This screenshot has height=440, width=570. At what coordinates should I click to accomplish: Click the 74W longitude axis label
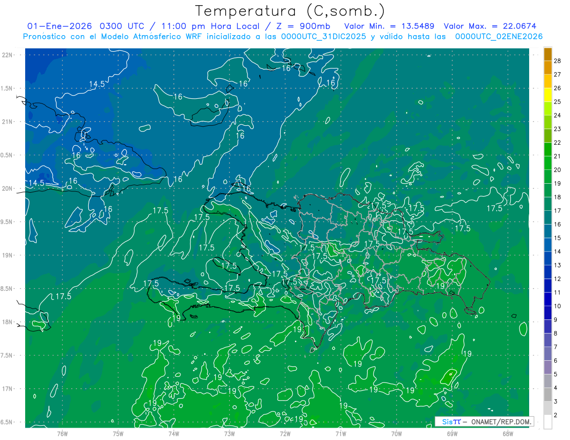(173, 433)
